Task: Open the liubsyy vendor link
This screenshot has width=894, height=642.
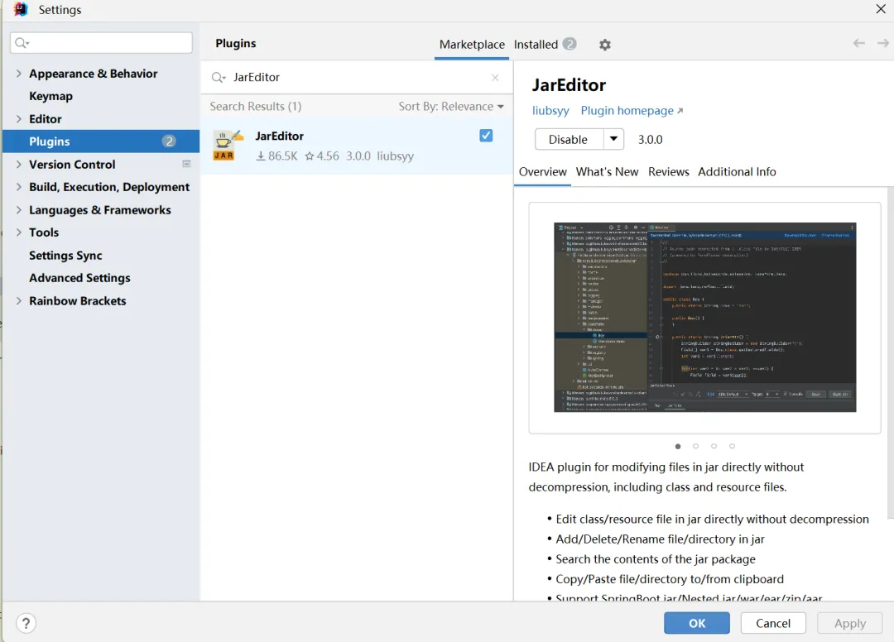Action: (x=550, y=111)
